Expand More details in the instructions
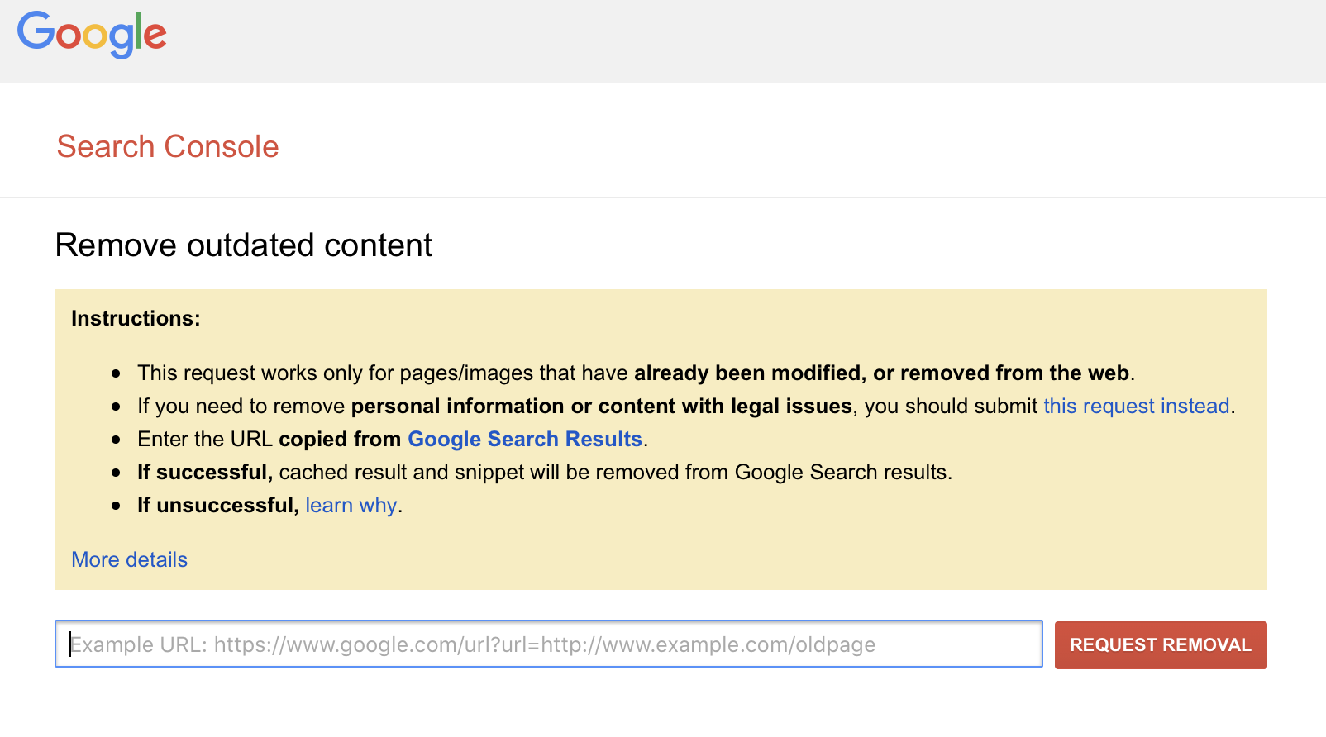This screenshot has width=1326, height=737. [130, 560]
